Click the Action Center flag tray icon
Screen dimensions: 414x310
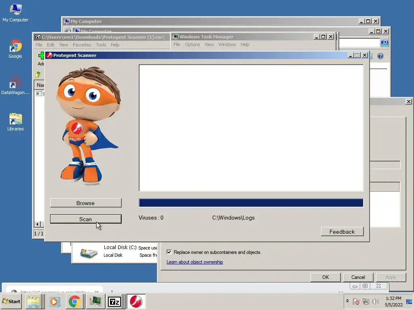click(x=356, y=301)
